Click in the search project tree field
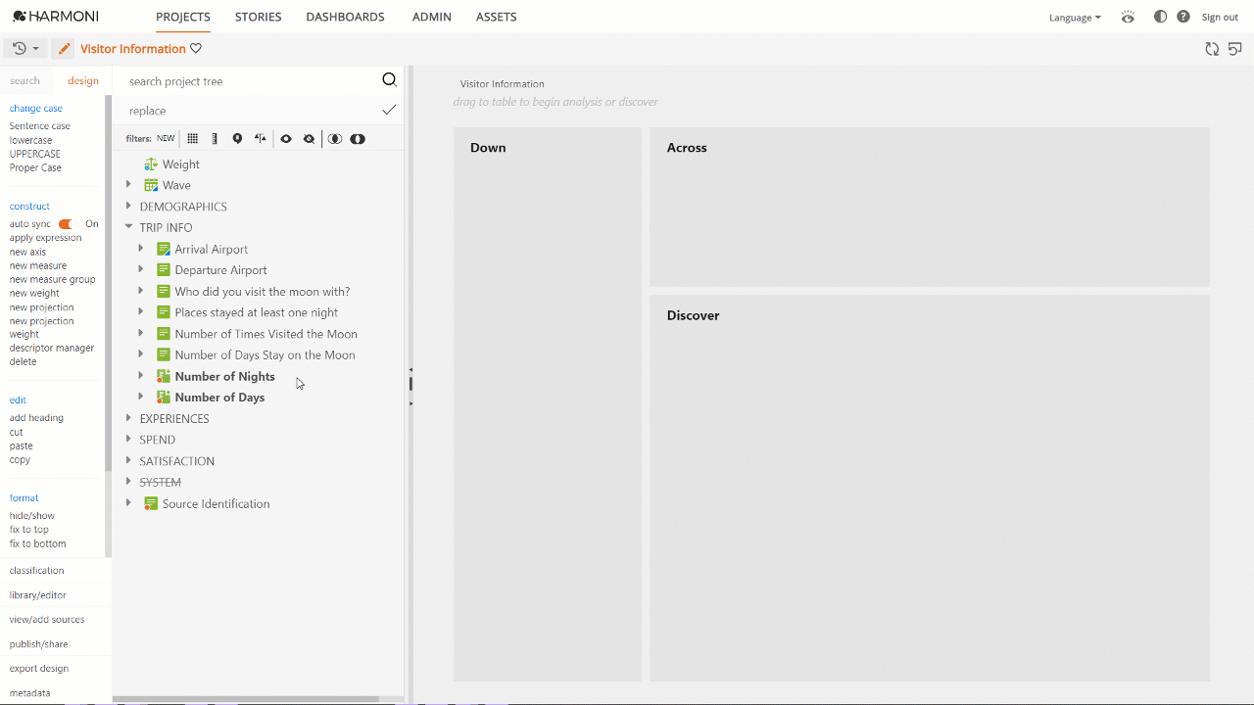The height and width of the screenshot is (705, 1254). coord(250,81)
